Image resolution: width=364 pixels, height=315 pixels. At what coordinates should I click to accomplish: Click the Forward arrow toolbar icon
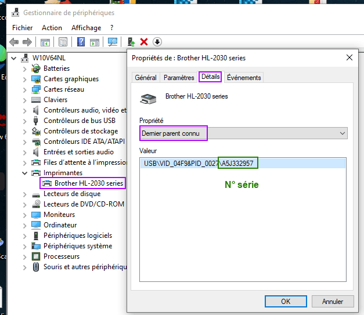[27, 42]
